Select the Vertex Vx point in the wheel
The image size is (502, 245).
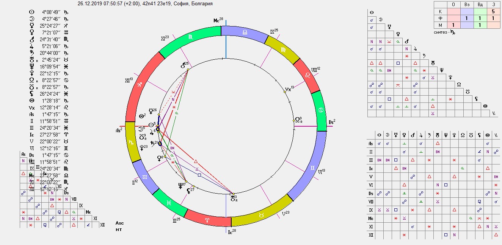tap(289, 90)
